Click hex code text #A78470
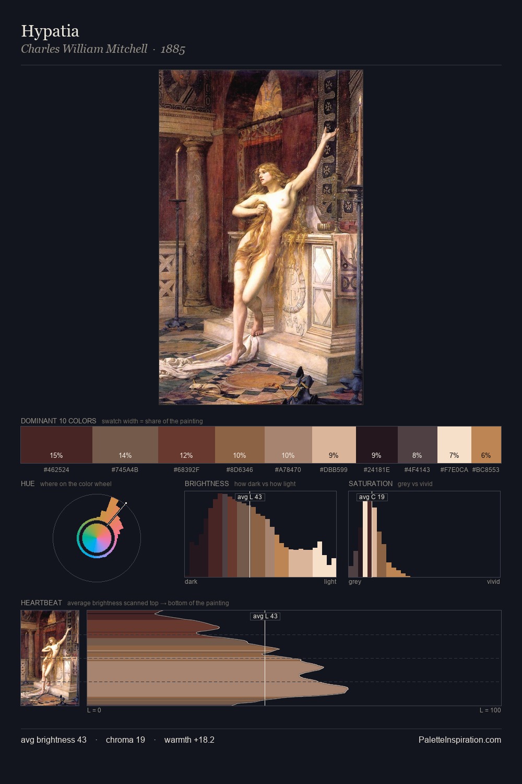This screenshot has width=522, height=784. (x=288, y=470)
